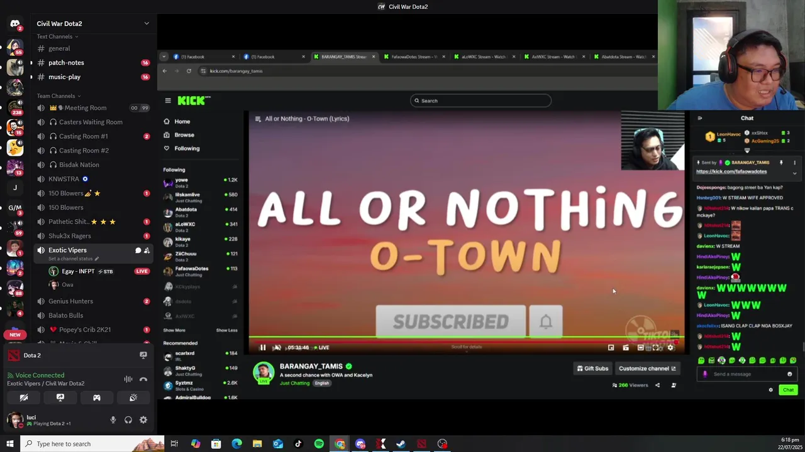Open the Kick hamburger menu
Screen dimensions: 805x452
coord(168,100)
